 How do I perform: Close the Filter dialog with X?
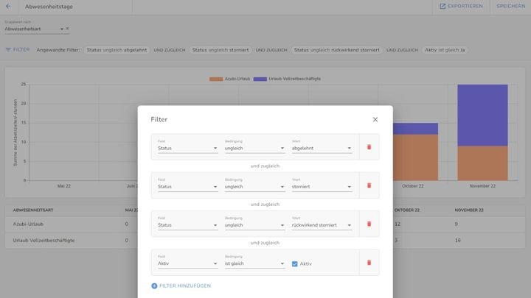point(375,119)
